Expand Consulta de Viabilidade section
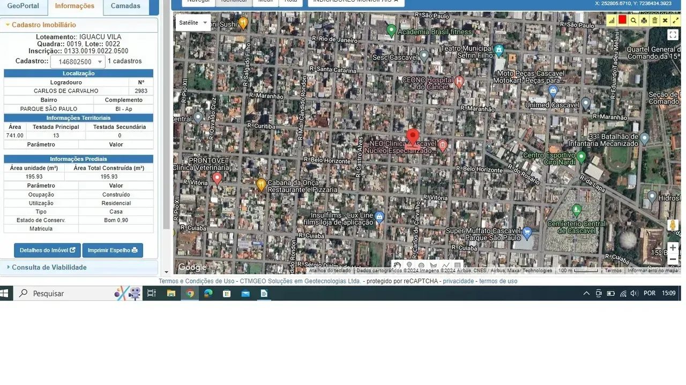686x385 pixels. [79, 267]
